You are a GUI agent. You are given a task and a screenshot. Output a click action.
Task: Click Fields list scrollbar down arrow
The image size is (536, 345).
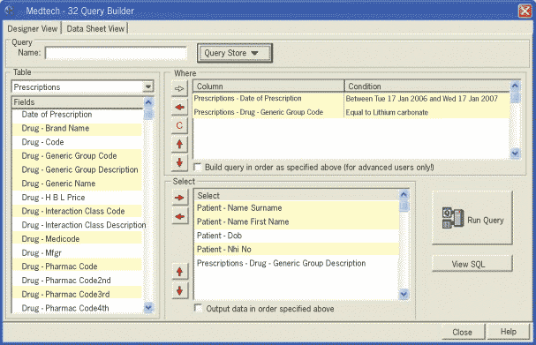(148, 307)
